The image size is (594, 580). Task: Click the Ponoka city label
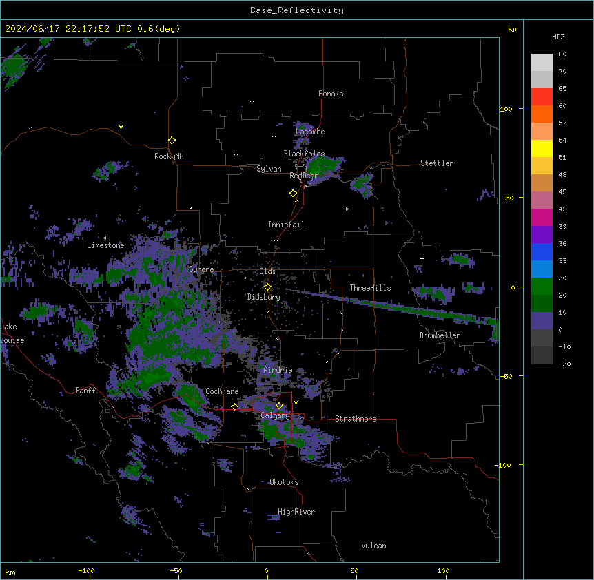pos(331,94)
